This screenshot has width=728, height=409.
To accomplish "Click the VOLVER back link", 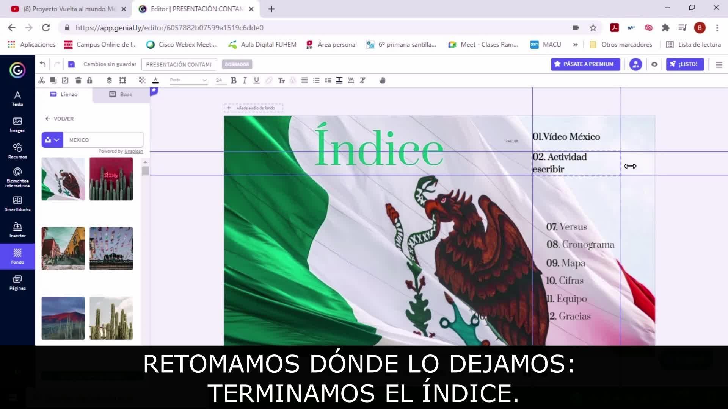I will [x=60, y=119].
